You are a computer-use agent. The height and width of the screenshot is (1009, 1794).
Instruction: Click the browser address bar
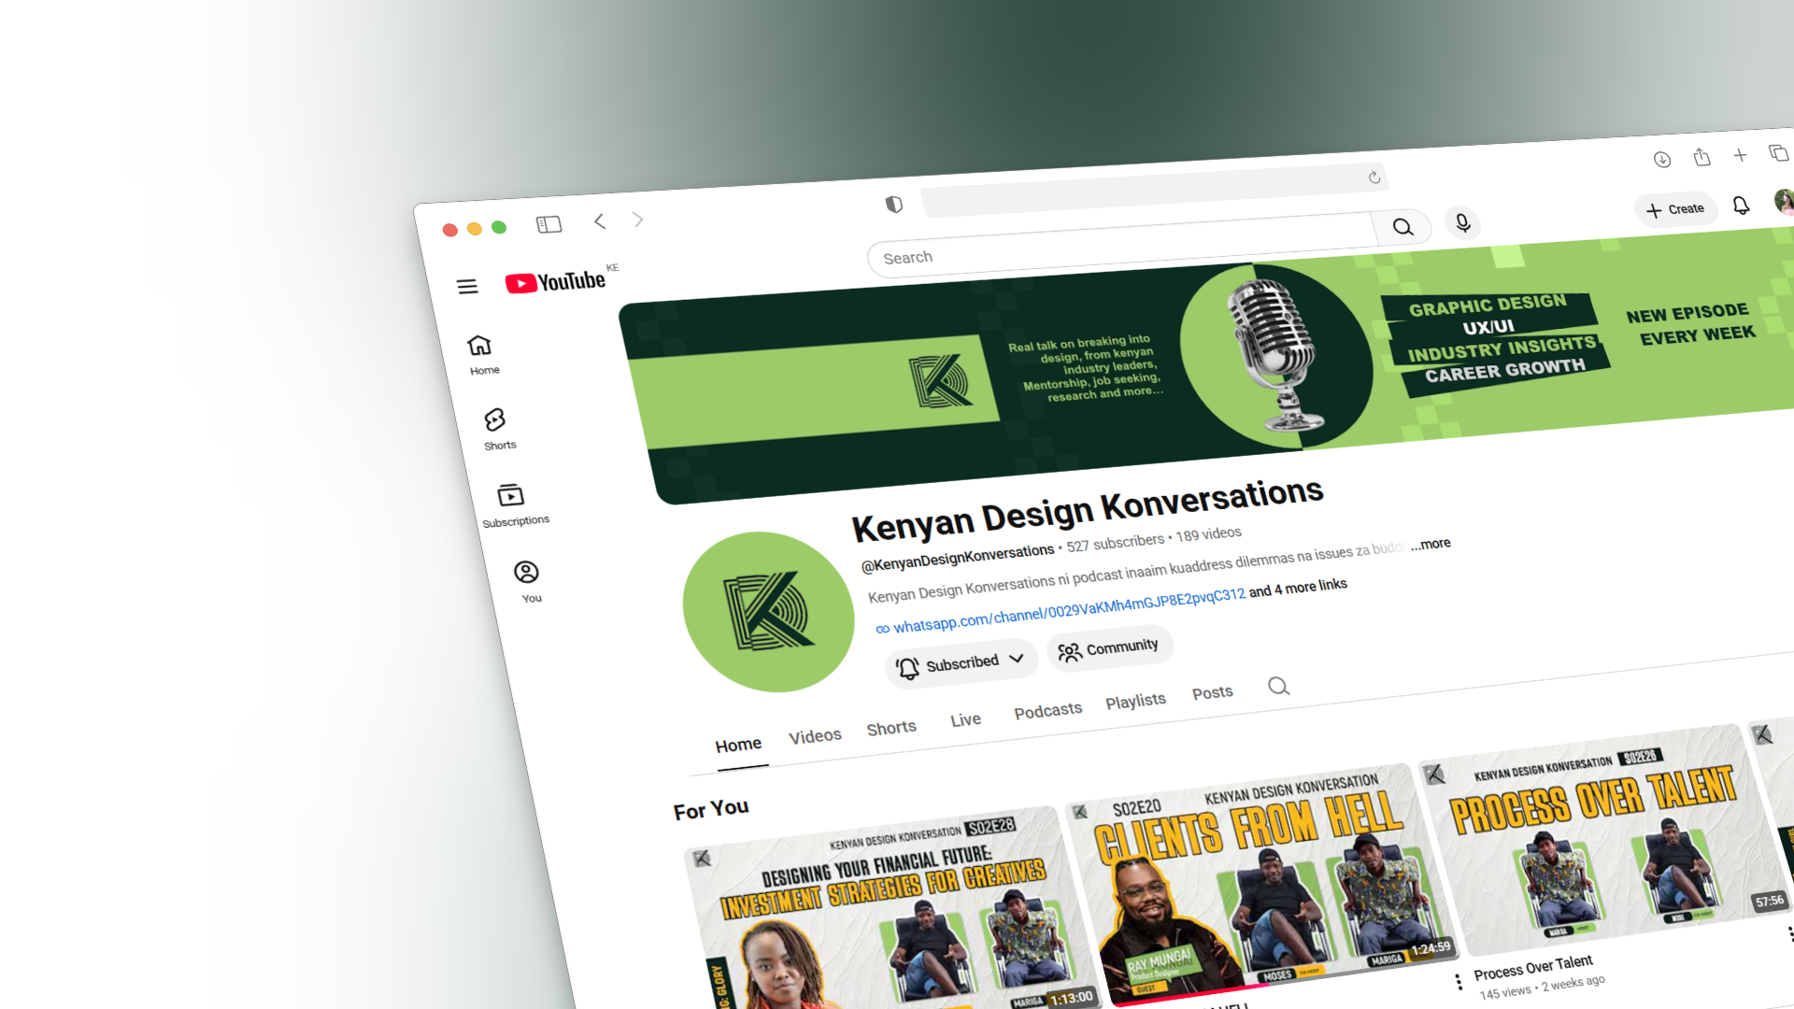click(x=1153, y=191)
